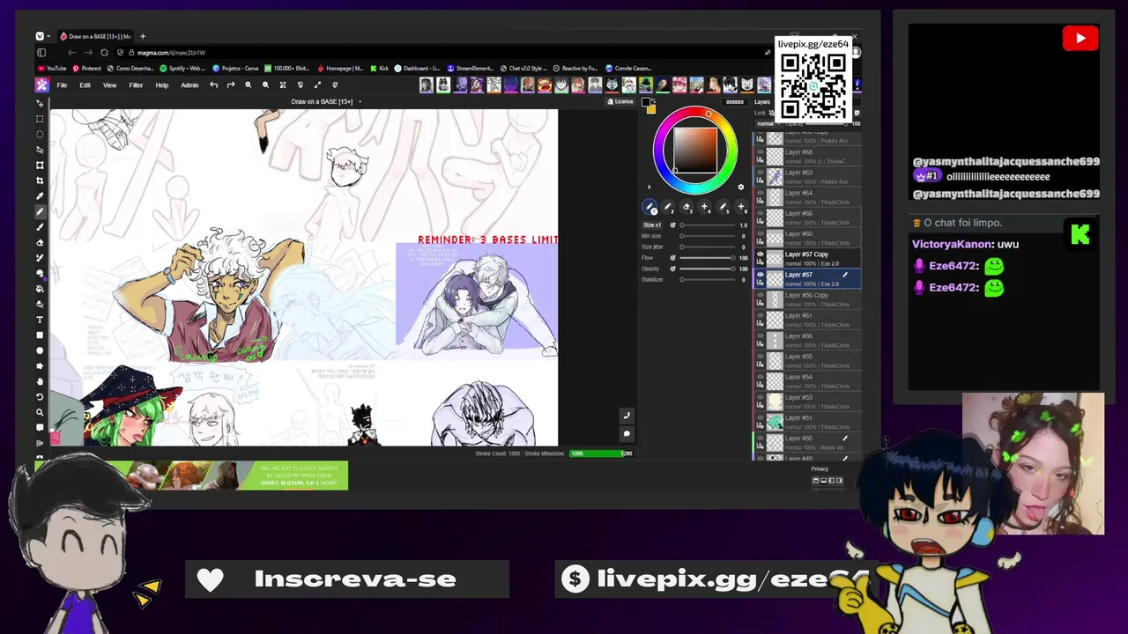
Task: Select eraser preset slot 3
Action: coord(686,207)
